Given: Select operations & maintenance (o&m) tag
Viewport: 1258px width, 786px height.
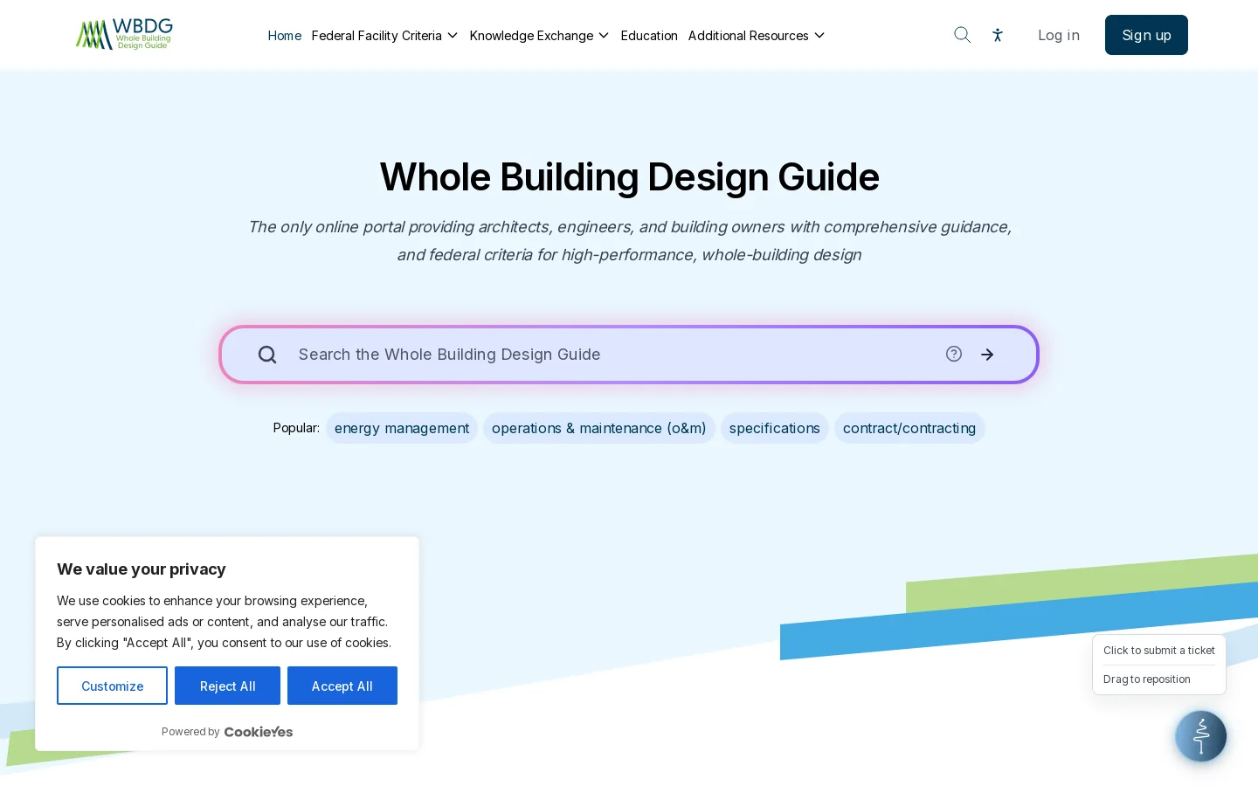Looking at the screenshot, I should click(x=599, y=428).
